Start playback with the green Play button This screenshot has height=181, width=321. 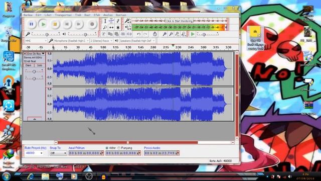[x=43, y=24]
